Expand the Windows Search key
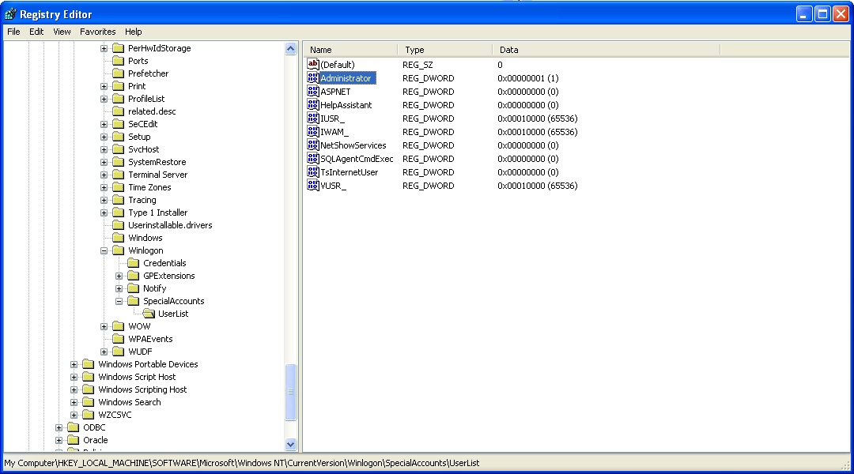The image size is (854, 474). 74,402
